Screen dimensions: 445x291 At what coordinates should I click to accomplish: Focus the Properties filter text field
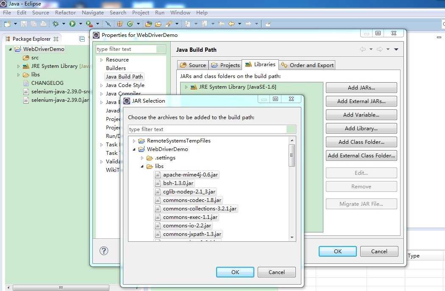click(131, 49)
